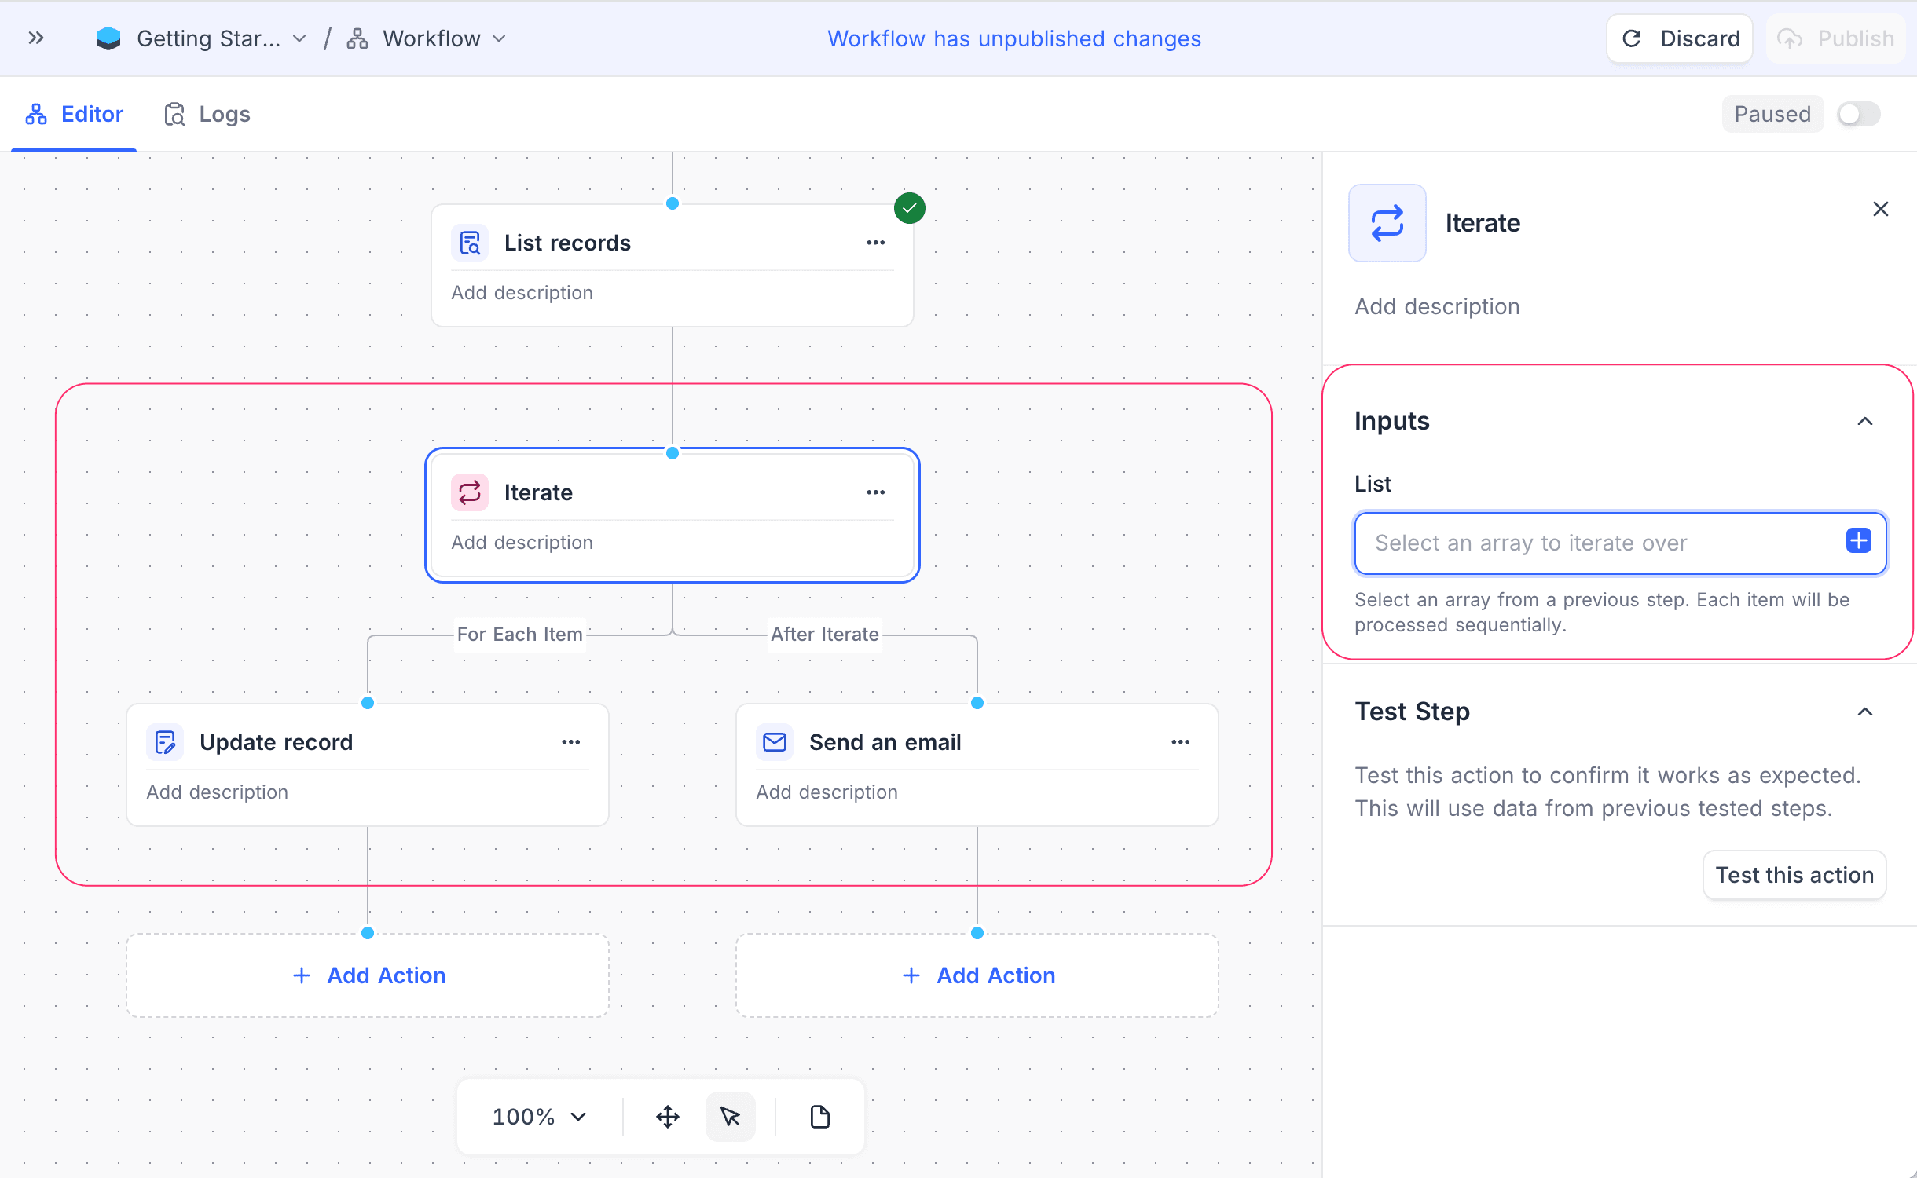Click the Discard button
Image resolution: width=1917 pixels, height=1178 pixels.
coord(1679,38)
